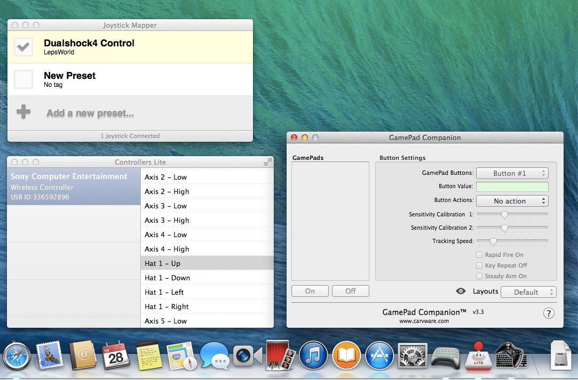Screen dimensions: 578x380
Task: Click inside the empty GamePads list
Action: [x=330, y=221]
